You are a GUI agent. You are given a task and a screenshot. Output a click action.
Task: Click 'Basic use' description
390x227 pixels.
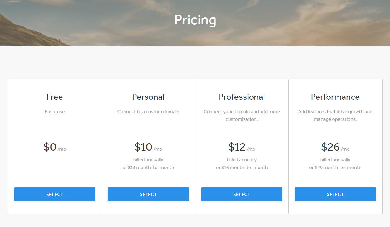pyautogui.click(x=55, y=112)
